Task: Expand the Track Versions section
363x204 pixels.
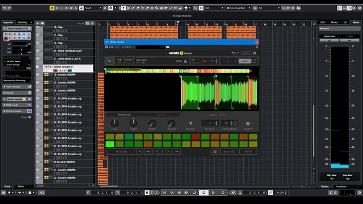Action: (x=17, y=87)
